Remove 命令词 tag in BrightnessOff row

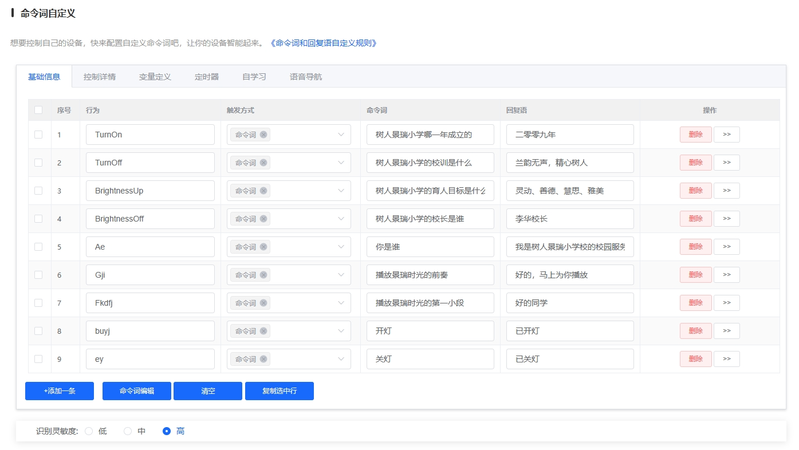click(263, 219)
